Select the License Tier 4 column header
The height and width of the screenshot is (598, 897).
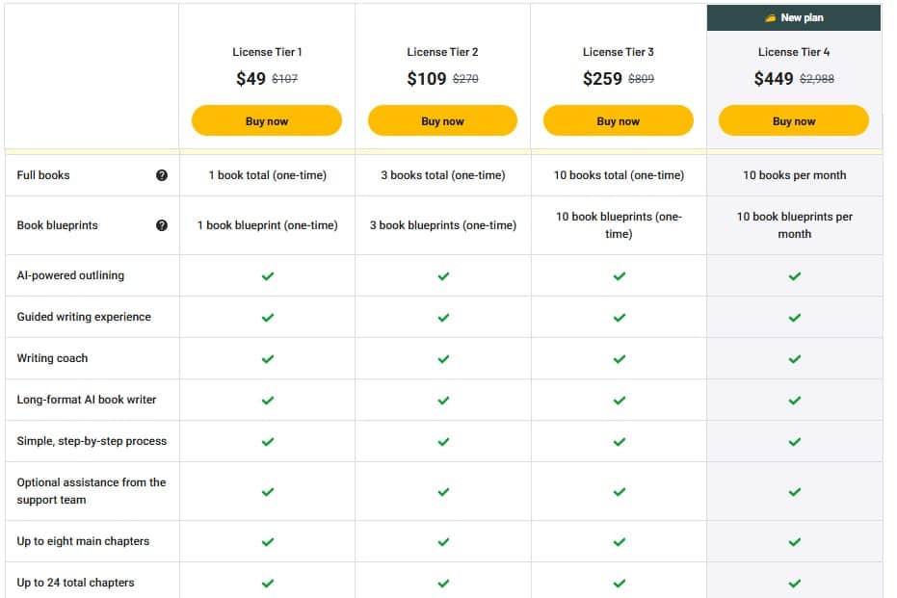coord(794,52)
